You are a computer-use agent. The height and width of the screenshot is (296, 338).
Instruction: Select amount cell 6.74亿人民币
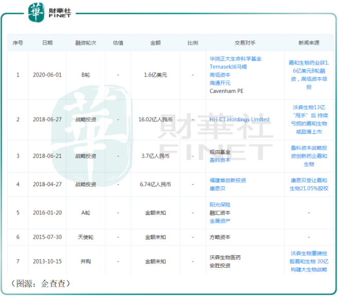coord(155,185)
